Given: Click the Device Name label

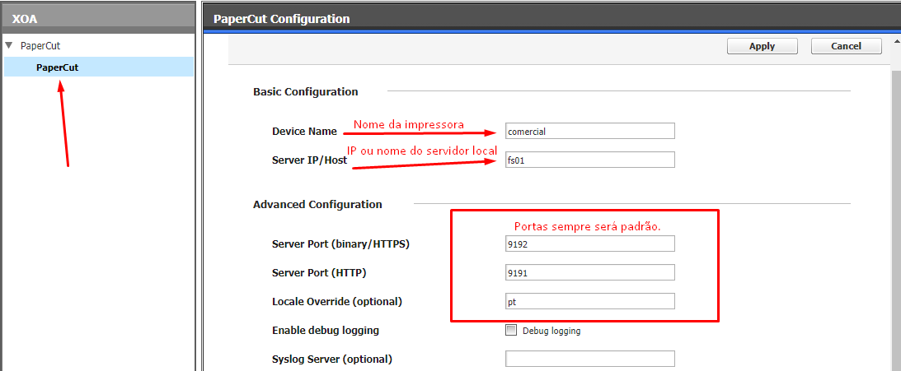Looking at the screenshot, I should [304, 132].
